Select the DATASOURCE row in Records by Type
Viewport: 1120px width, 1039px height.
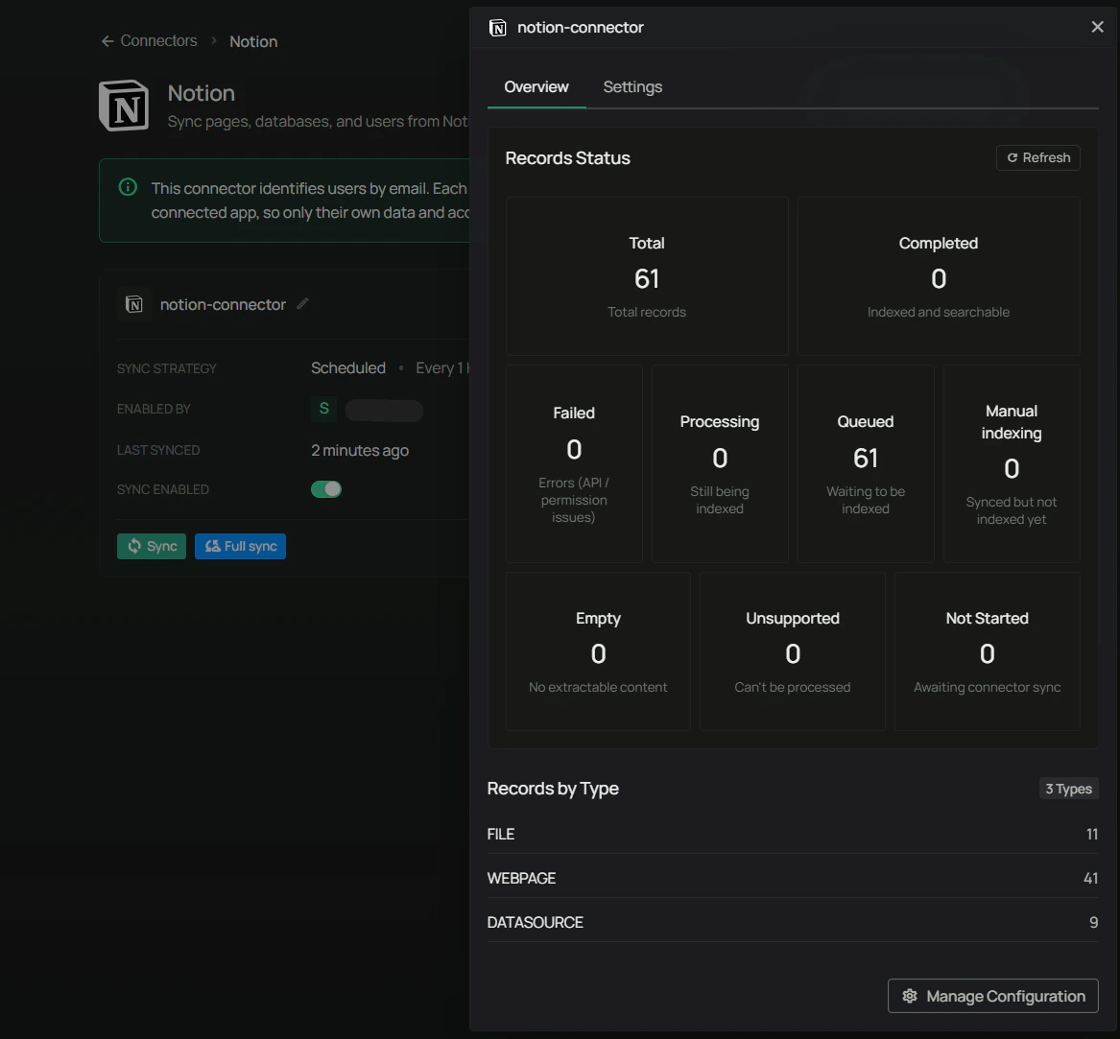tap(792, 923)
